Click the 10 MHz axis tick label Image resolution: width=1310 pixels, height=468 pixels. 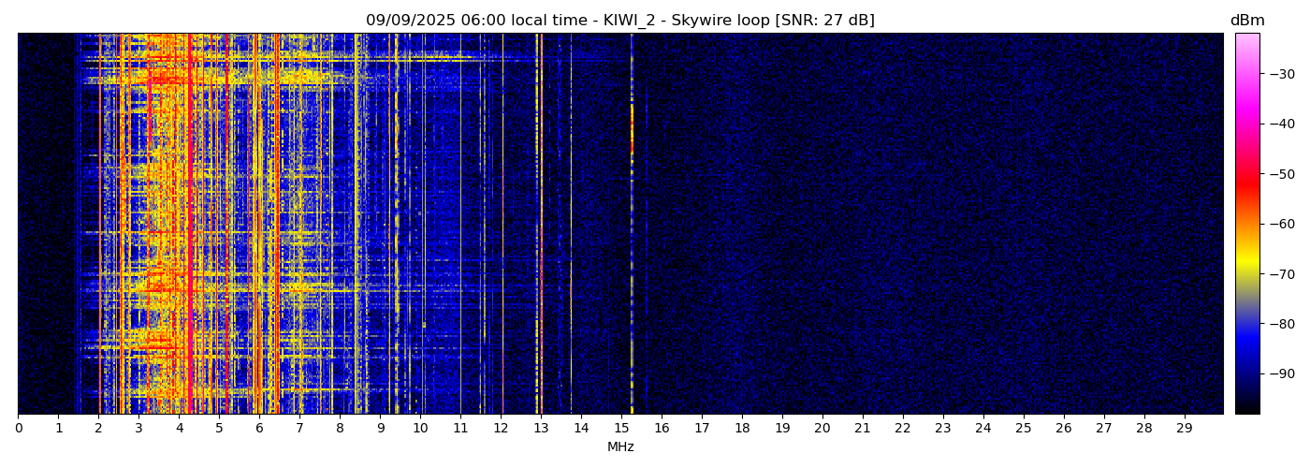[420, 428]
